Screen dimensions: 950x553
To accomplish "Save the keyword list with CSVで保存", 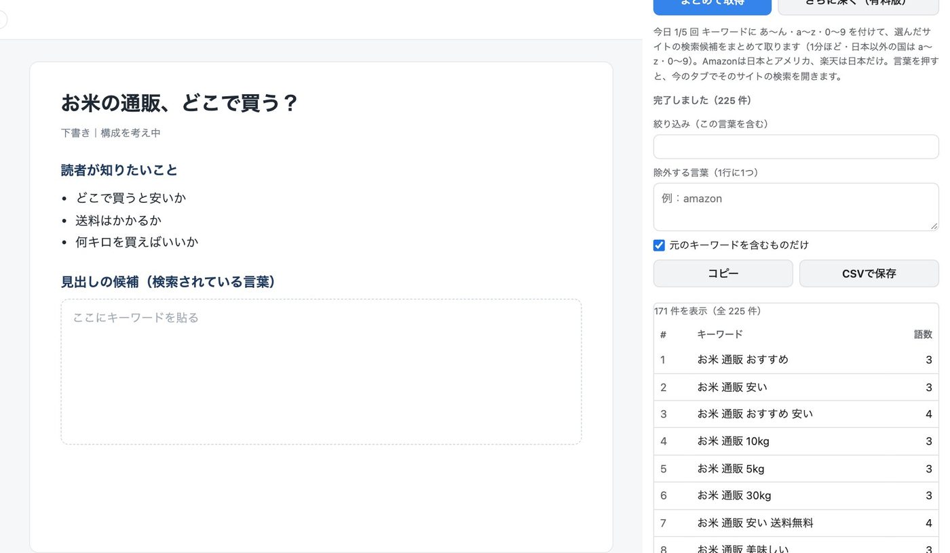I will [869, 273].
